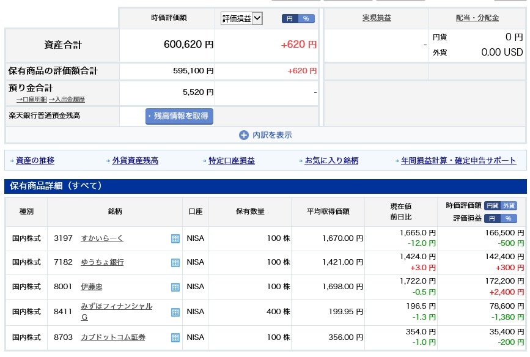
Task: Open the 口座明細 link under 預り金合計
Action: coord(32,99)
